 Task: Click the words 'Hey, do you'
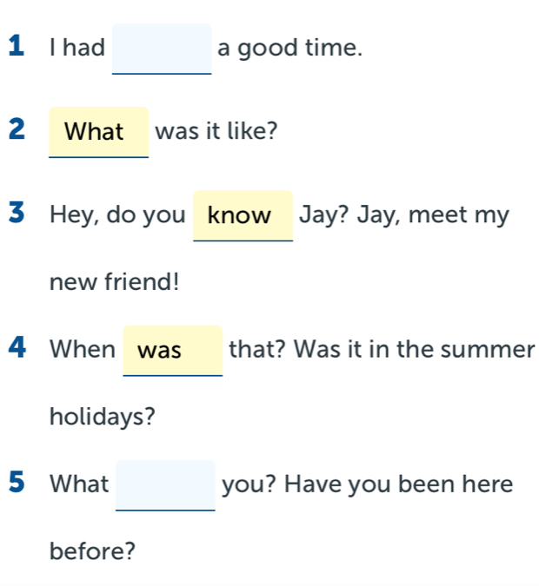117,215
